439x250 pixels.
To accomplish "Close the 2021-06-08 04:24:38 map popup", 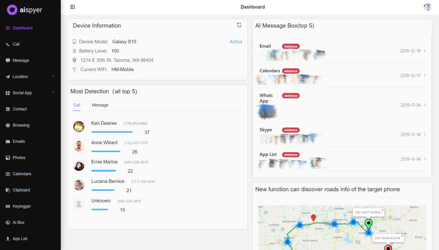I will coord(402,236).
